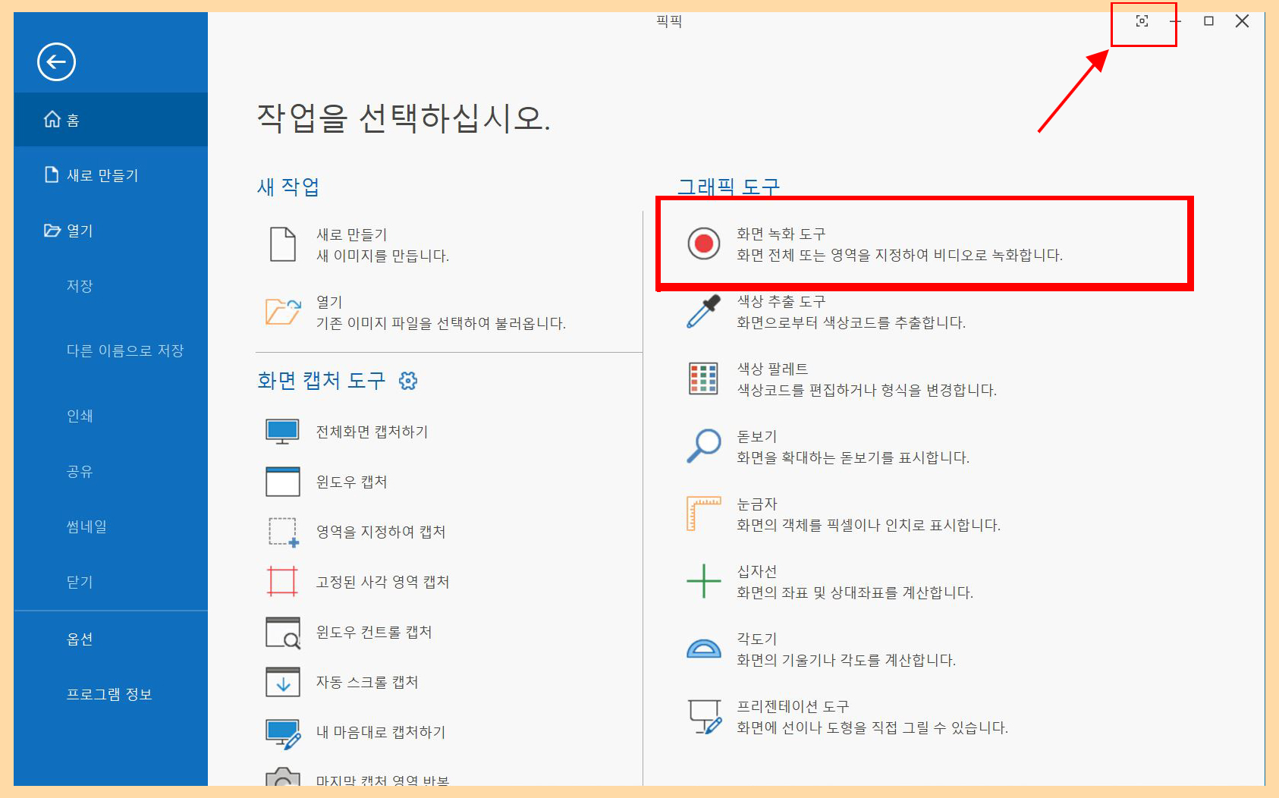Click the 내 마음대로 캡처하기 icon
The height and width of the screenshot is (798, 1279).
[x=283, y=733]
